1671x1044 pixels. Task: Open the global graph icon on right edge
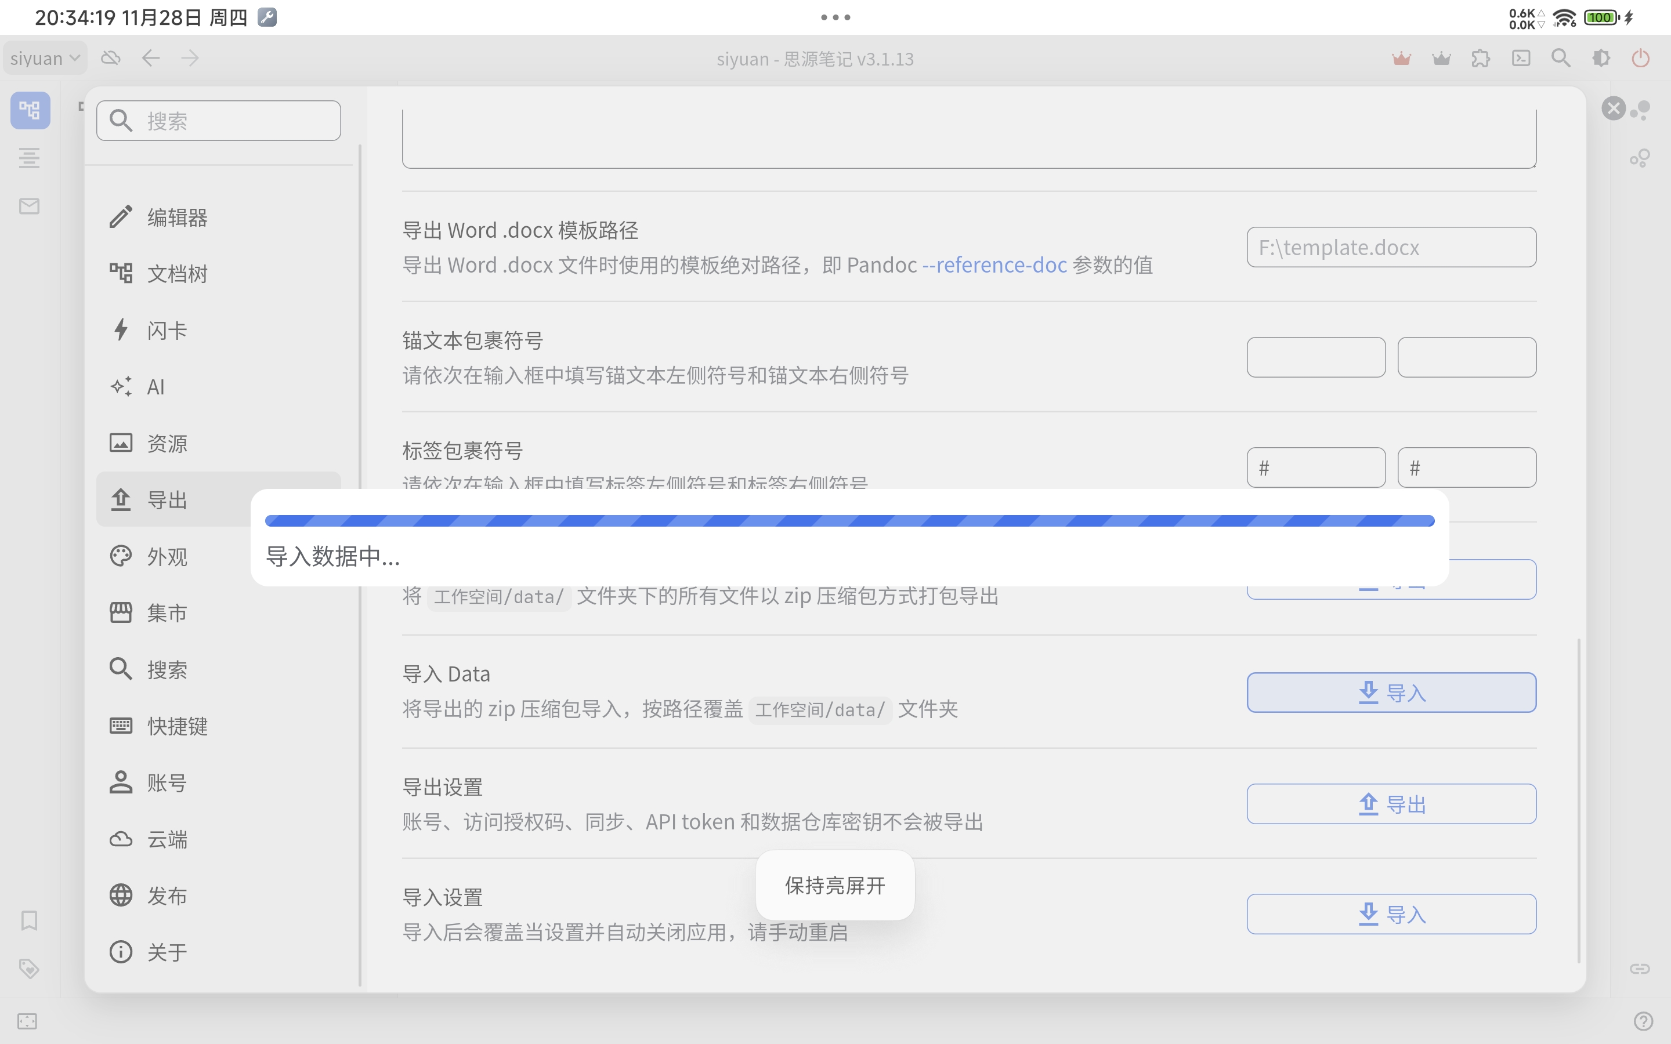tap(1641, 158)
